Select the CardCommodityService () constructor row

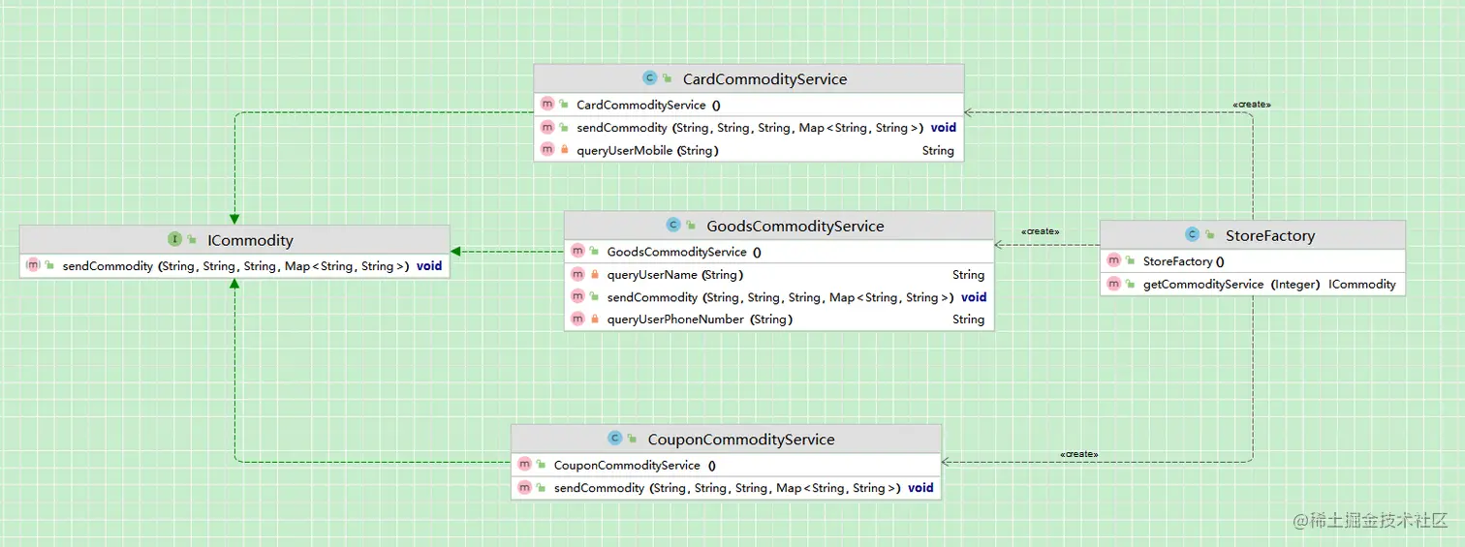tap(749, 105)
